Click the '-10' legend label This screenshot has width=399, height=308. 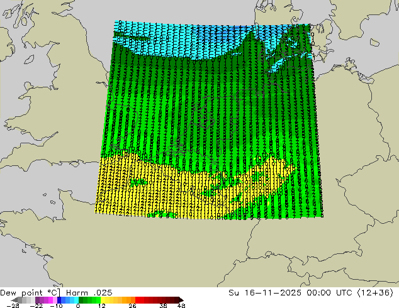[56, 305]
